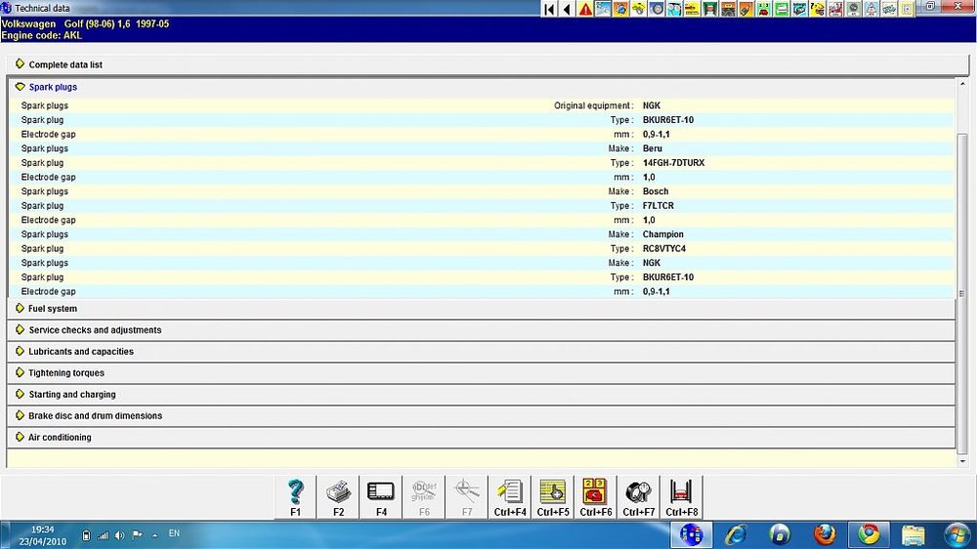The height and width of the screenshot is (549, 977).
Task: Select the Bosch make value
Action: (656, 191)
